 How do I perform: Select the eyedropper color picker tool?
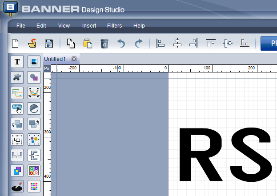(17, 186)
